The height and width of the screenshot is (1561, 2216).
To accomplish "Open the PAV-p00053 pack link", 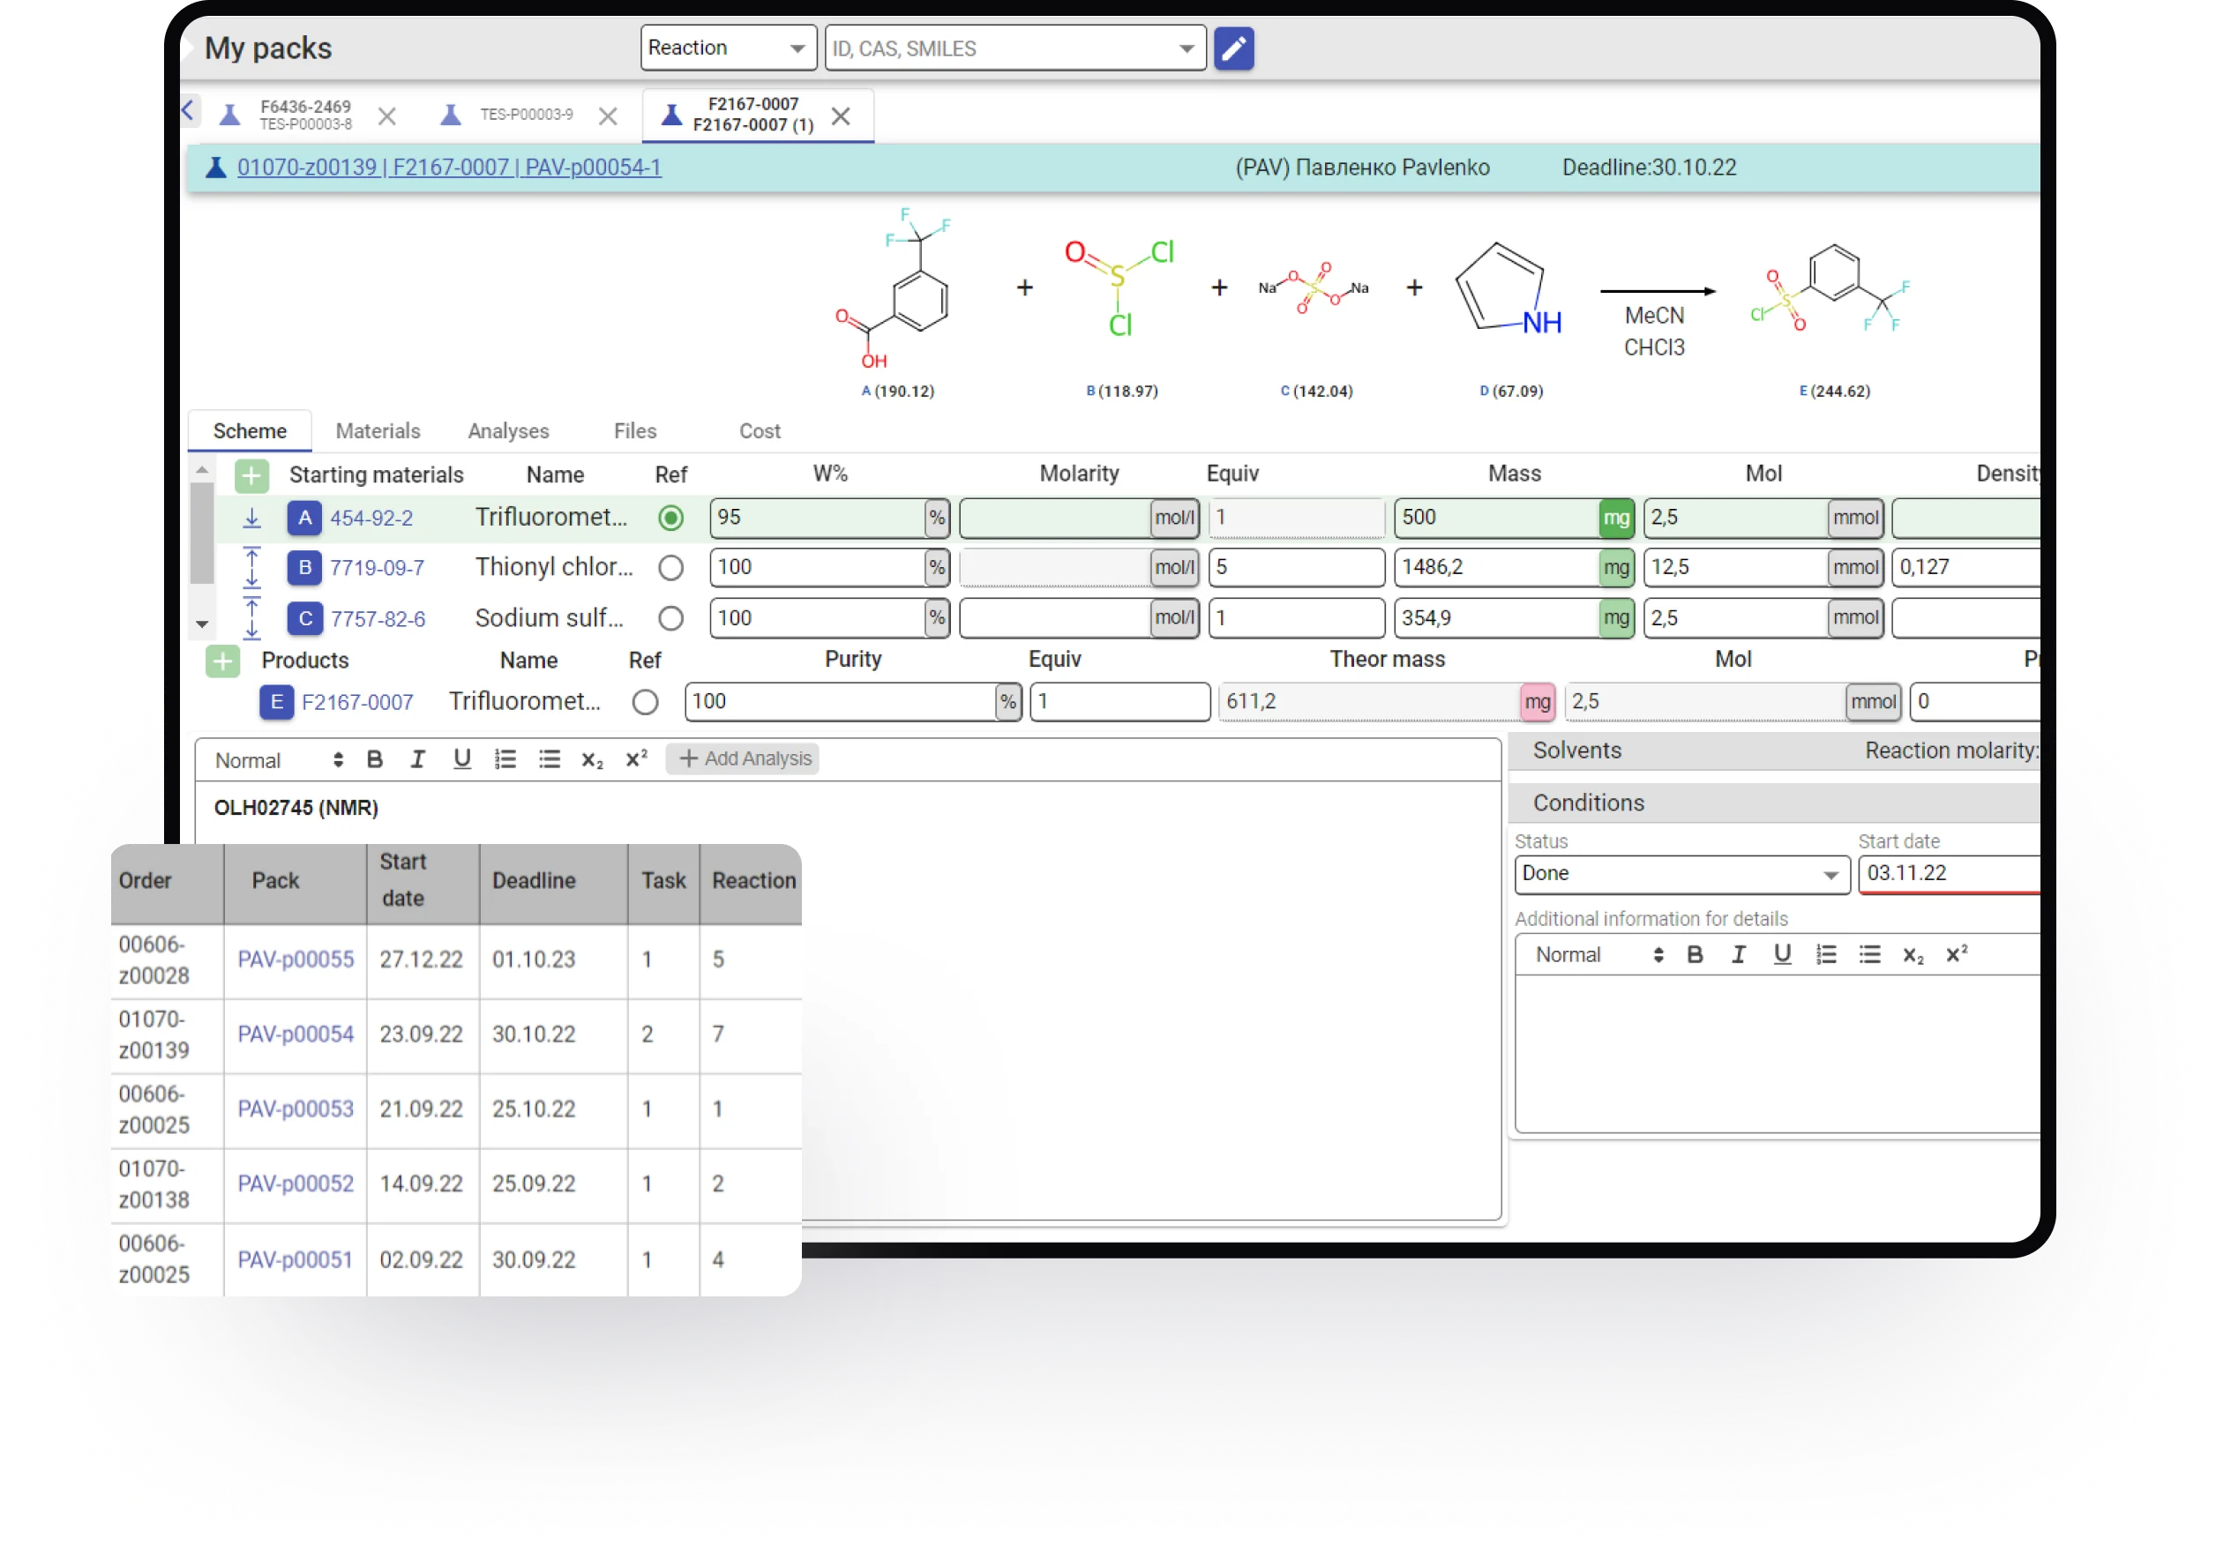I will pyautogui.click(x=296, y=1109).
